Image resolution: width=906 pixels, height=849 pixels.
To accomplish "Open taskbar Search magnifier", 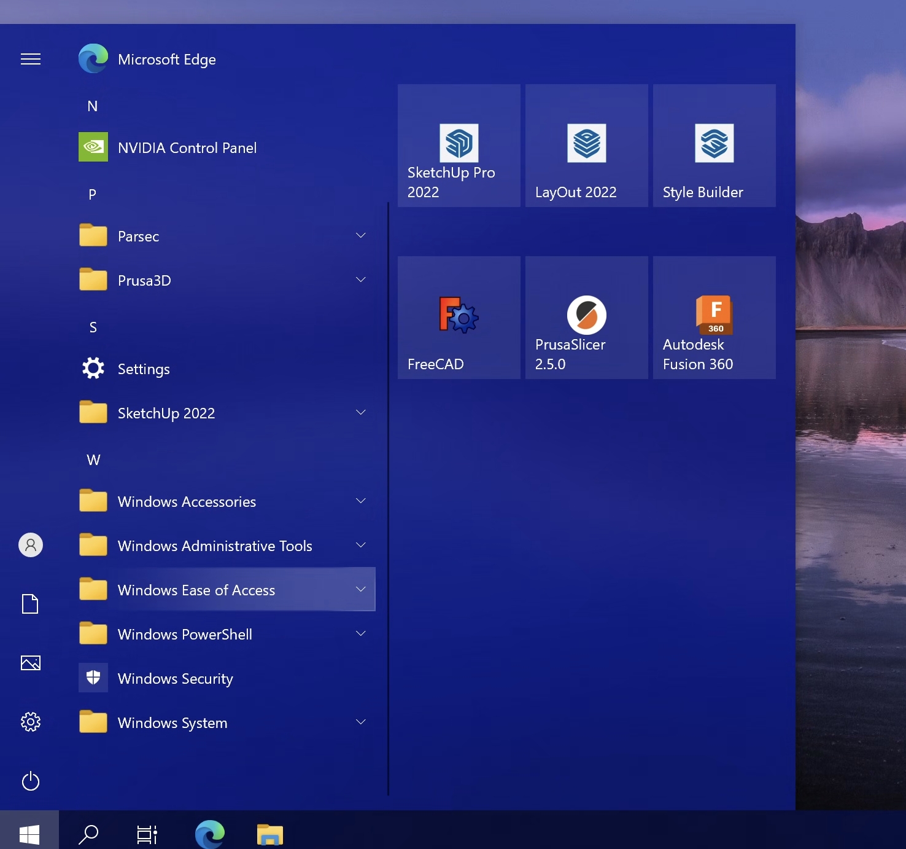I will tap(88, 834).
